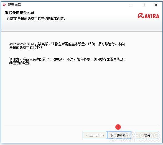Click the empty white wizard content area

(x=81, y=94)
